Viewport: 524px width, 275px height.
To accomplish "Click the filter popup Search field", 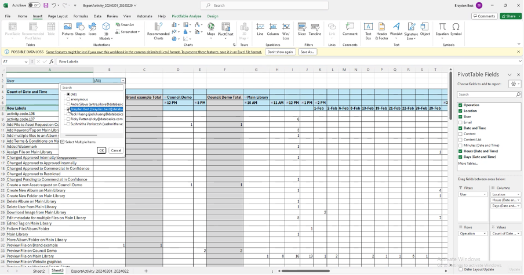I will tap(92, 88).
